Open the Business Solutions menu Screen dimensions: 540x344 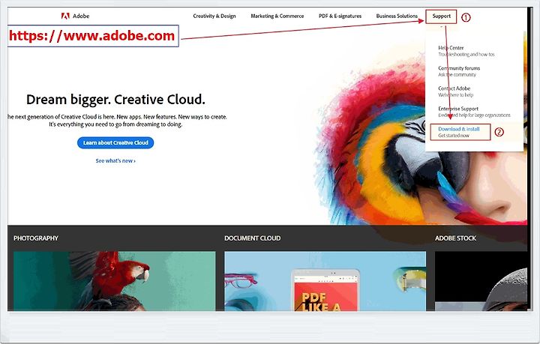[397, 16]
